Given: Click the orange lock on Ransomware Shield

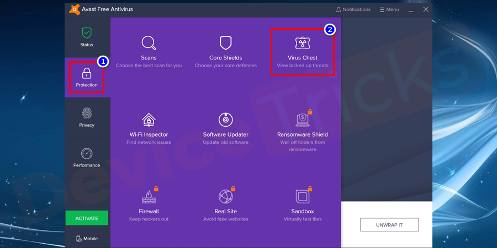Looking at the screenshot, I should click(310, 112).
